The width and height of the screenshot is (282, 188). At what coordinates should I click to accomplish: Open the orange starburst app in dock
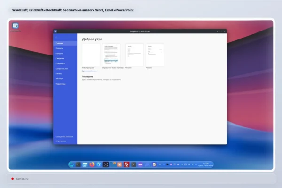pyautogui.click(x=119, y=164)
